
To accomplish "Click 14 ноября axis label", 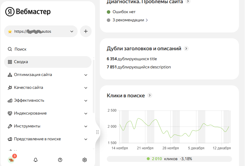I will point(120,148).
